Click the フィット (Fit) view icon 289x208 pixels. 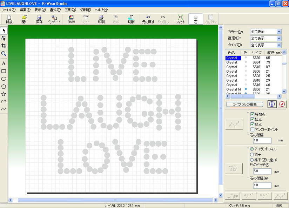click(x=180, y=19)
